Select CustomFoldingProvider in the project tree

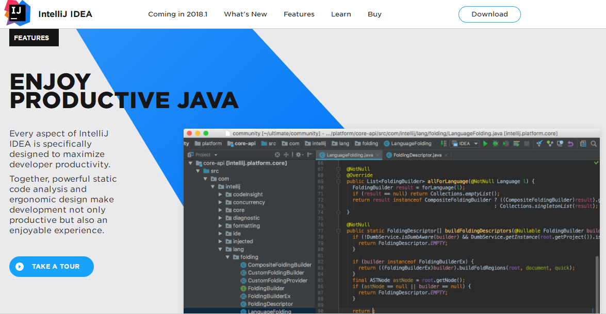click(274, 281)
